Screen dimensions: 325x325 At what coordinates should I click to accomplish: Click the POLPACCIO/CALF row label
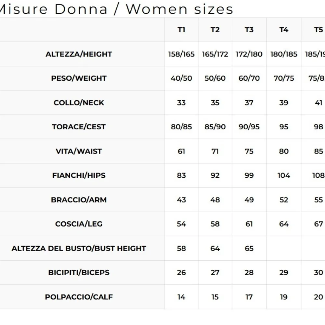click(79, 297)
